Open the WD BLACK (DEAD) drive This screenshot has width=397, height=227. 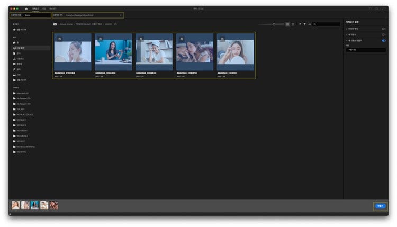click(x=23, y=114)
